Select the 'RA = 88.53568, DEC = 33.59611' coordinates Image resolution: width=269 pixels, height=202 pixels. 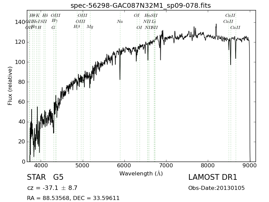(x=73, y=198)
